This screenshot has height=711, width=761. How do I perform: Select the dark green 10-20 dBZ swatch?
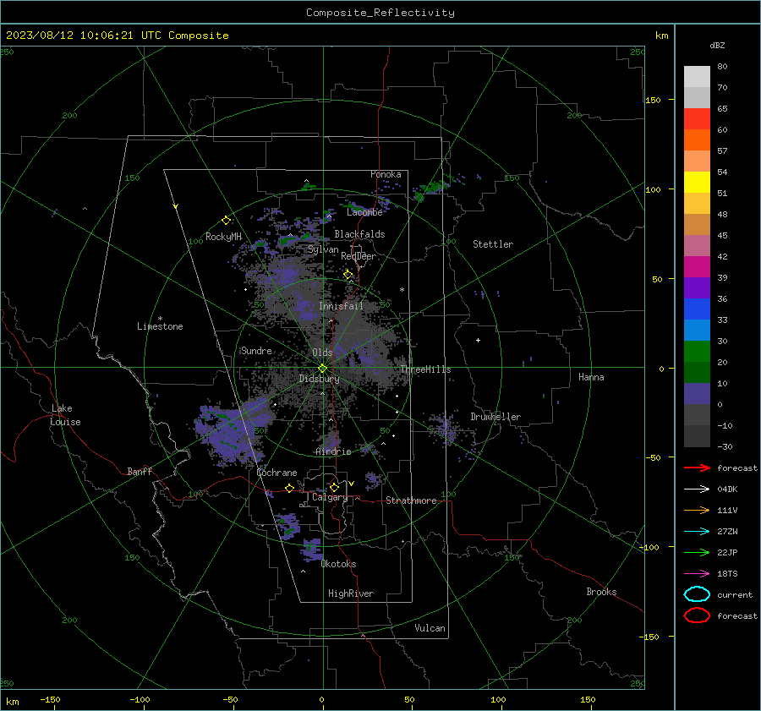[697, 372]
